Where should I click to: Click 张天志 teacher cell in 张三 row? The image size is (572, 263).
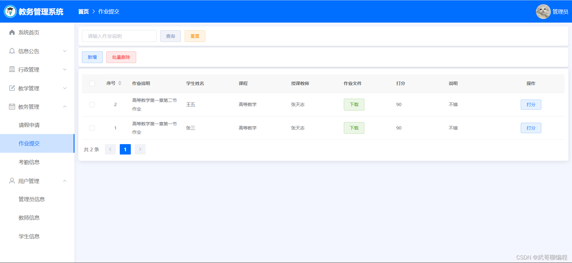(298, 128)
